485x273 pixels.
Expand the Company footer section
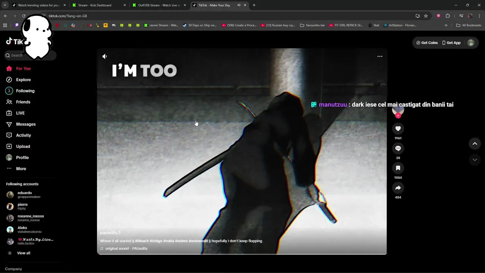(x=14, y=269)
